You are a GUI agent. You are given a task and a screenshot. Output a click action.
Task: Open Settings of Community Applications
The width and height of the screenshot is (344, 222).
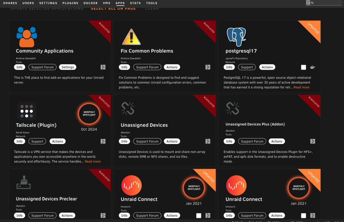(x=67, y=67)
